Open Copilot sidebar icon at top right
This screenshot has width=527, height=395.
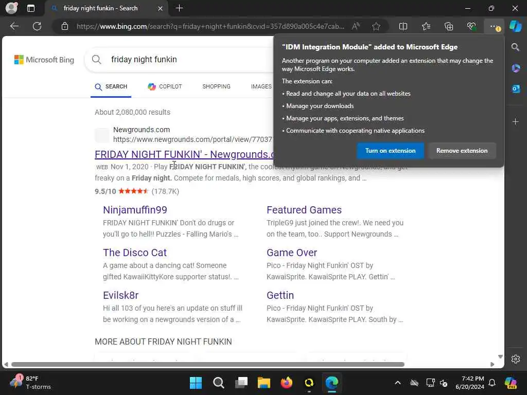click(x=515, y=26)
